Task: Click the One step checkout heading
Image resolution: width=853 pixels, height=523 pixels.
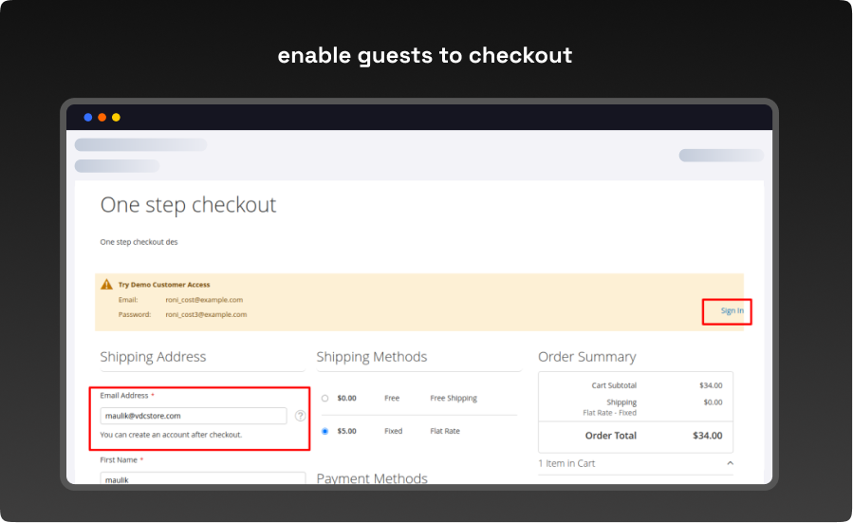Action: coord(188,205)
